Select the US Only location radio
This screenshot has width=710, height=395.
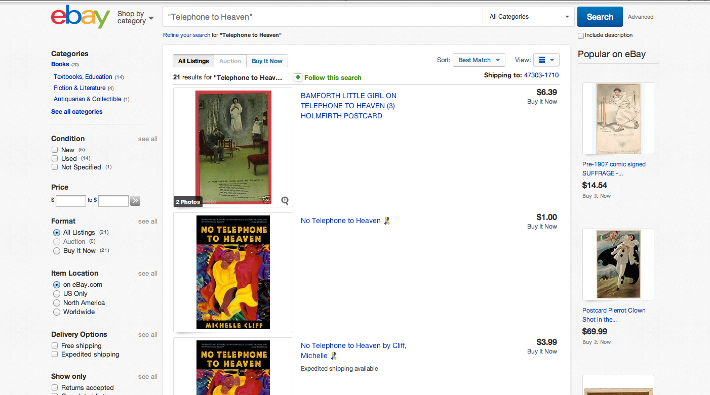(57, 294)
